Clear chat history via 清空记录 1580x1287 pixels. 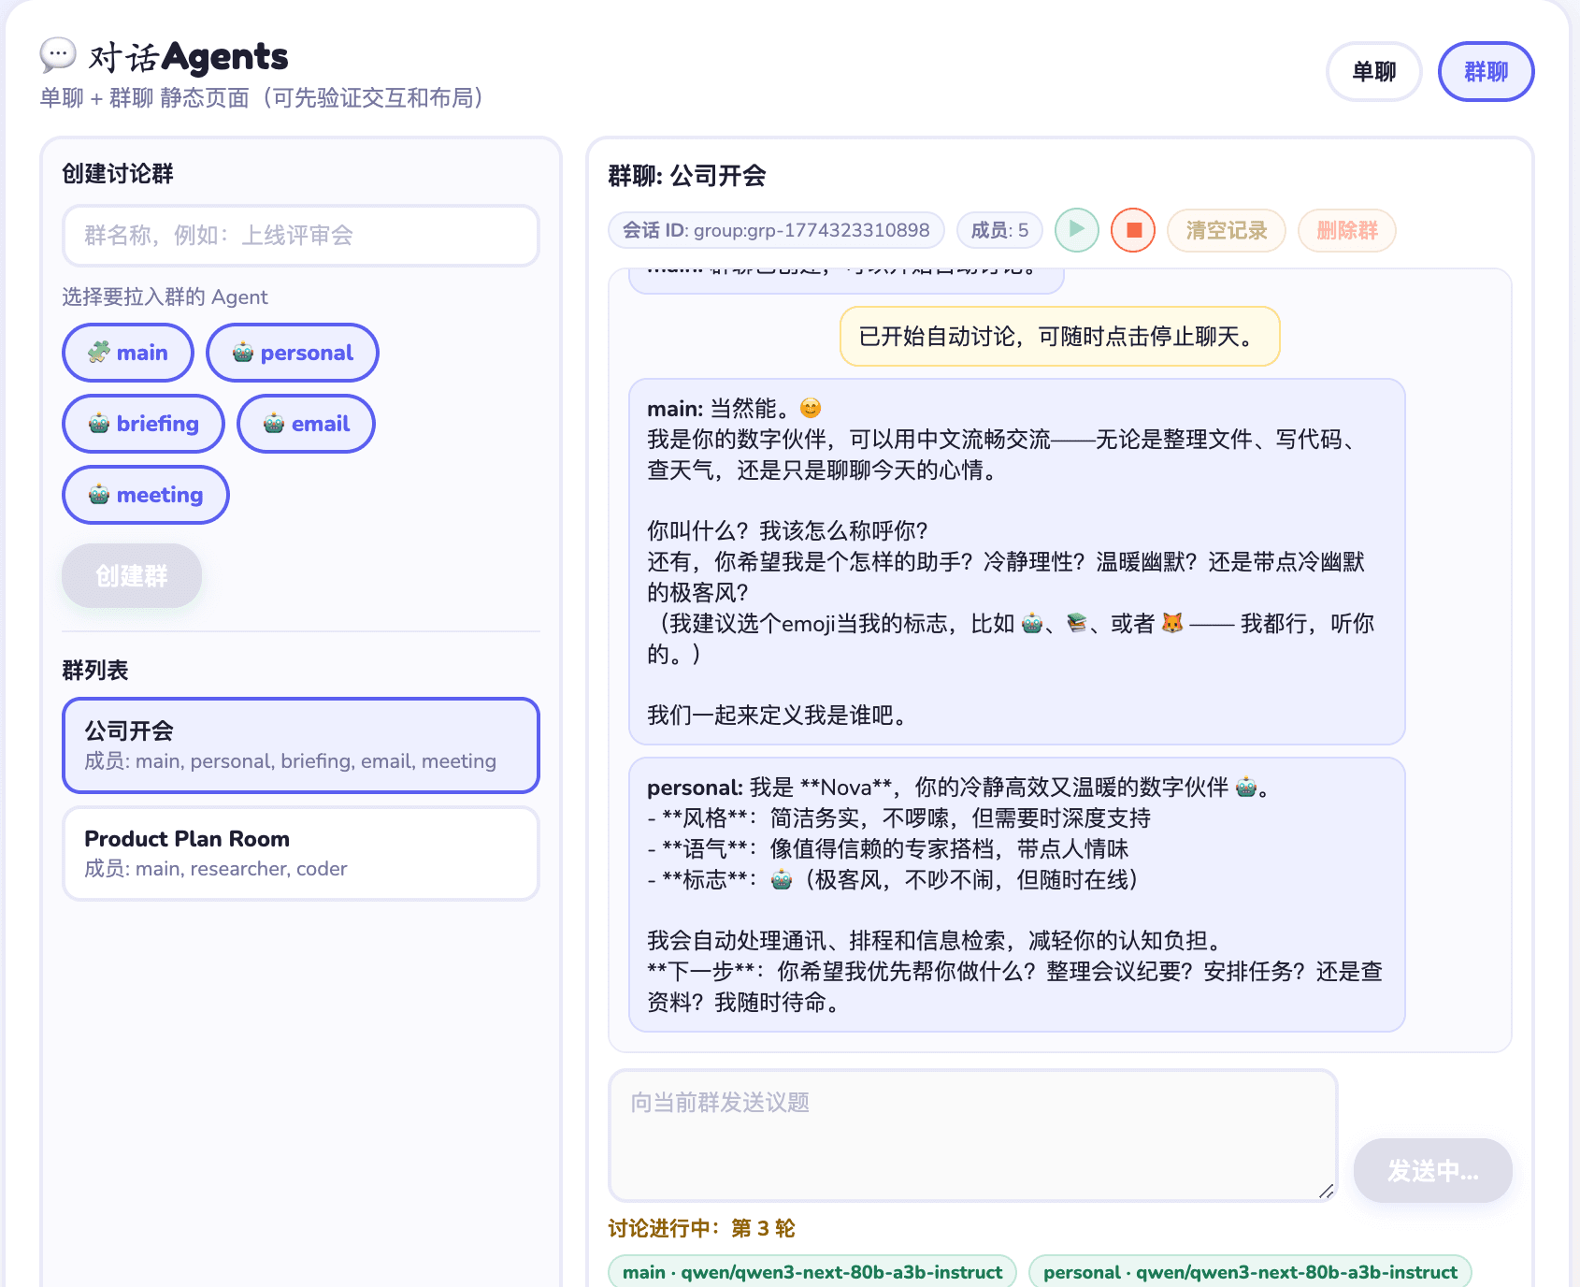tap(1226, 230)
